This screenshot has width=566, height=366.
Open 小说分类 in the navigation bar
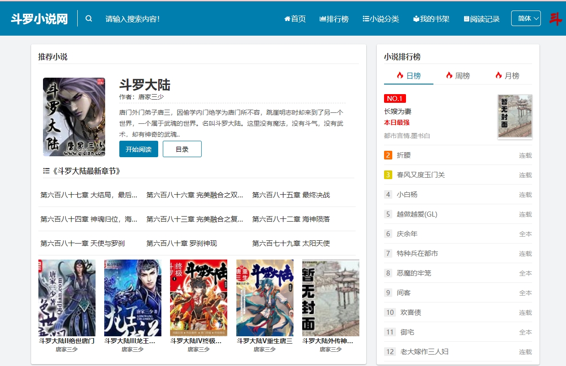click(381, 19)
